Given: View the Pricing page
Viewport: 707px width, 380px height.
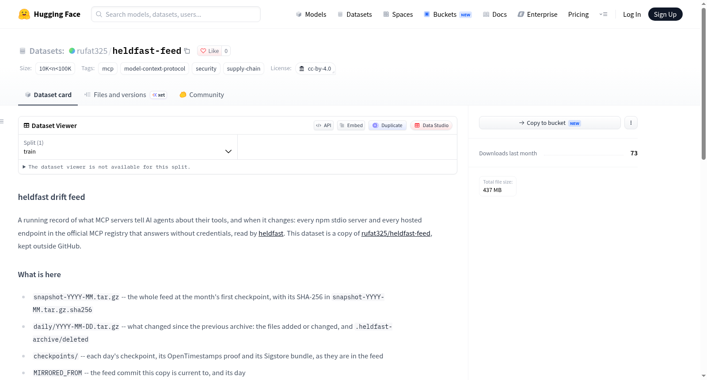Looking at the screenshot, I should pos(578,14).
